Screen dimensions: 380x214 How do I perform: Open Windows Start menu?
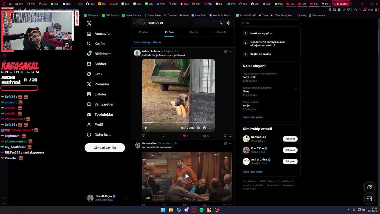pyautogui.click(x=163, y=210)
